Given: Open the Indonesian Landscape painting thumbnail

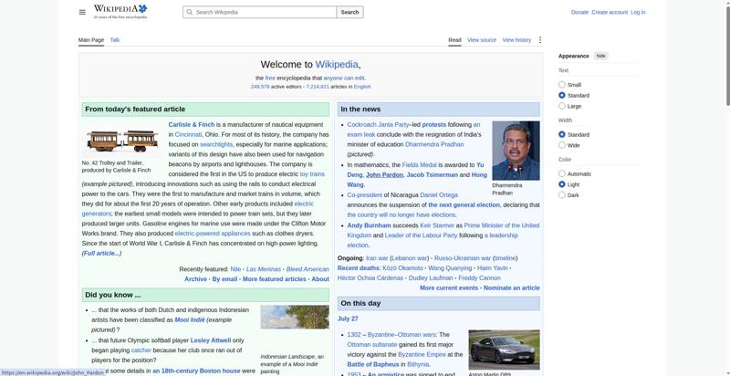Looking at the screenshot, I should 295,317.
